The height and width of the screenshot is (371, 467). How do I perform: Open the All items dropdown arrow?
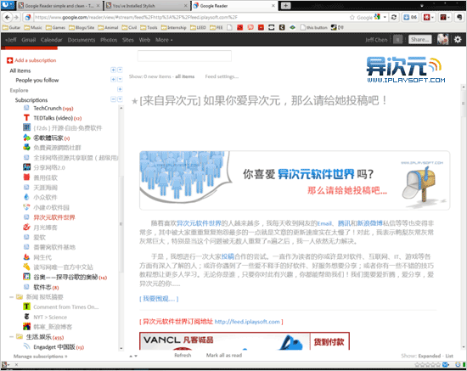click(120, 70)
